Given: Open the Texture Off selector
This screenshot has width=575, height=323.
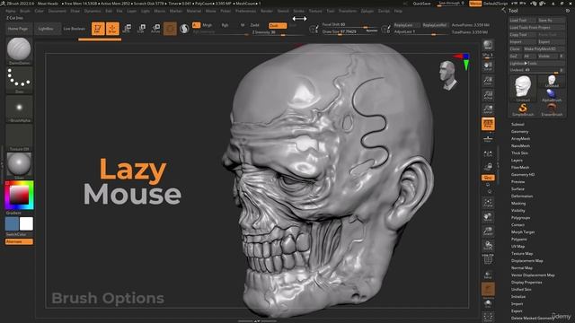Looking at the screenshot, I should coord(19,137).
